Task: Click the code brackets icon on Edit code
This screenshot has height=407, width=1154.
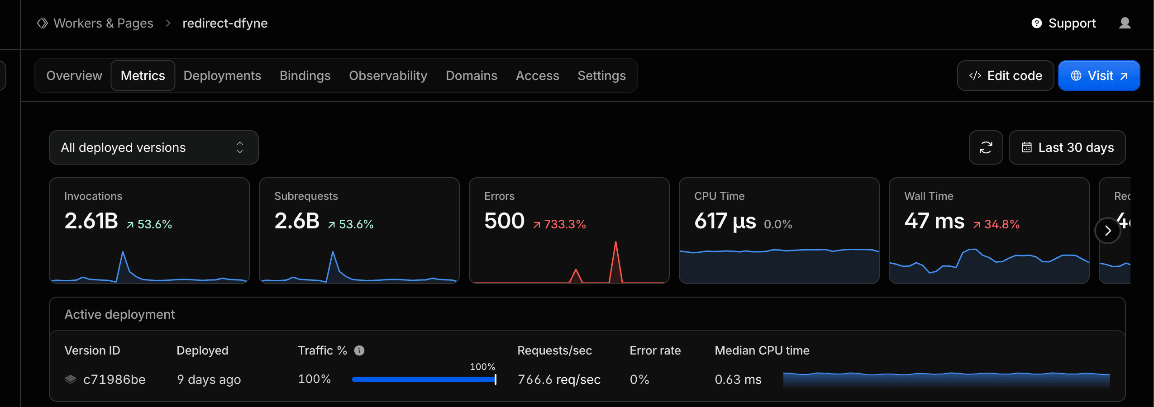Action: [x=975, y=76]
